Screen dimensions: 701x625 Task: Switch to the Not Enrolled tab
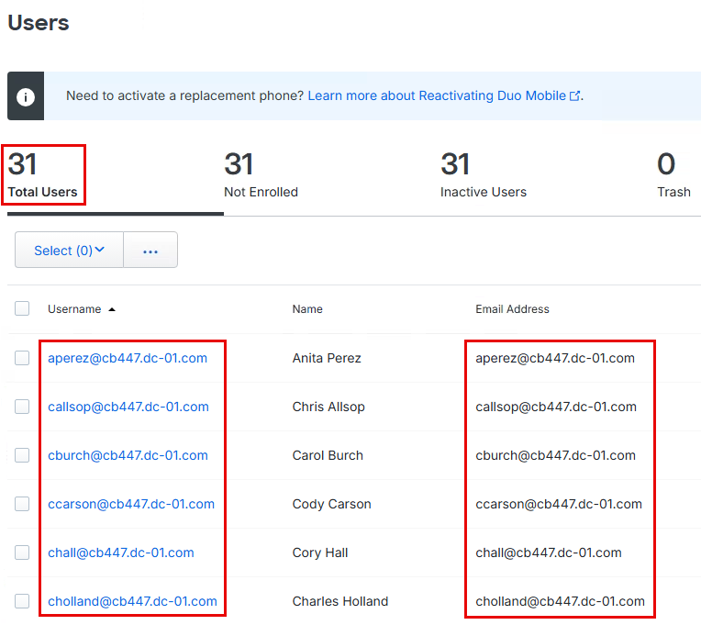pyautogui.click(x=261, y=175)
